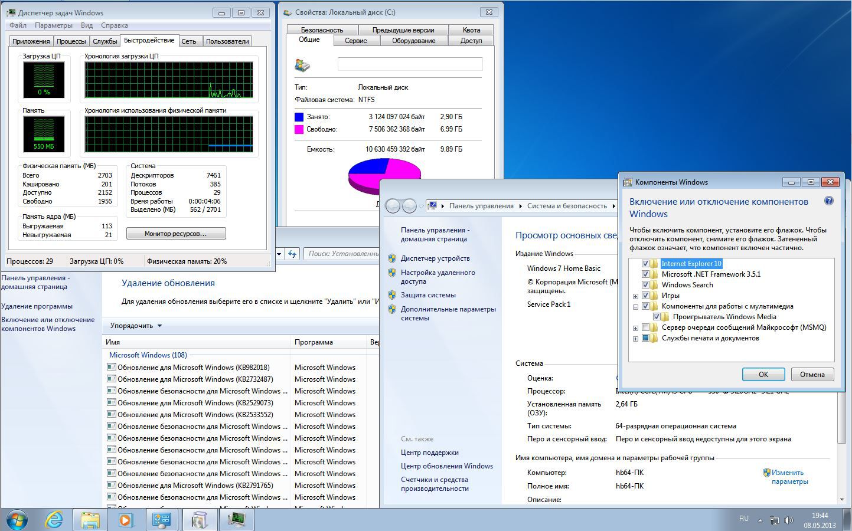
Task: Click Изменить параметры link
Action: point(789,477)
